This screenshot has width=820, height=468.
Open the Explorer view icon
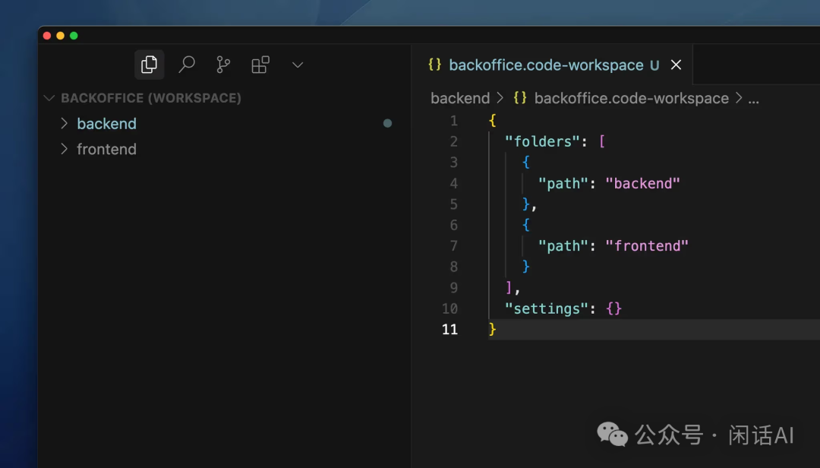(150, 65)
